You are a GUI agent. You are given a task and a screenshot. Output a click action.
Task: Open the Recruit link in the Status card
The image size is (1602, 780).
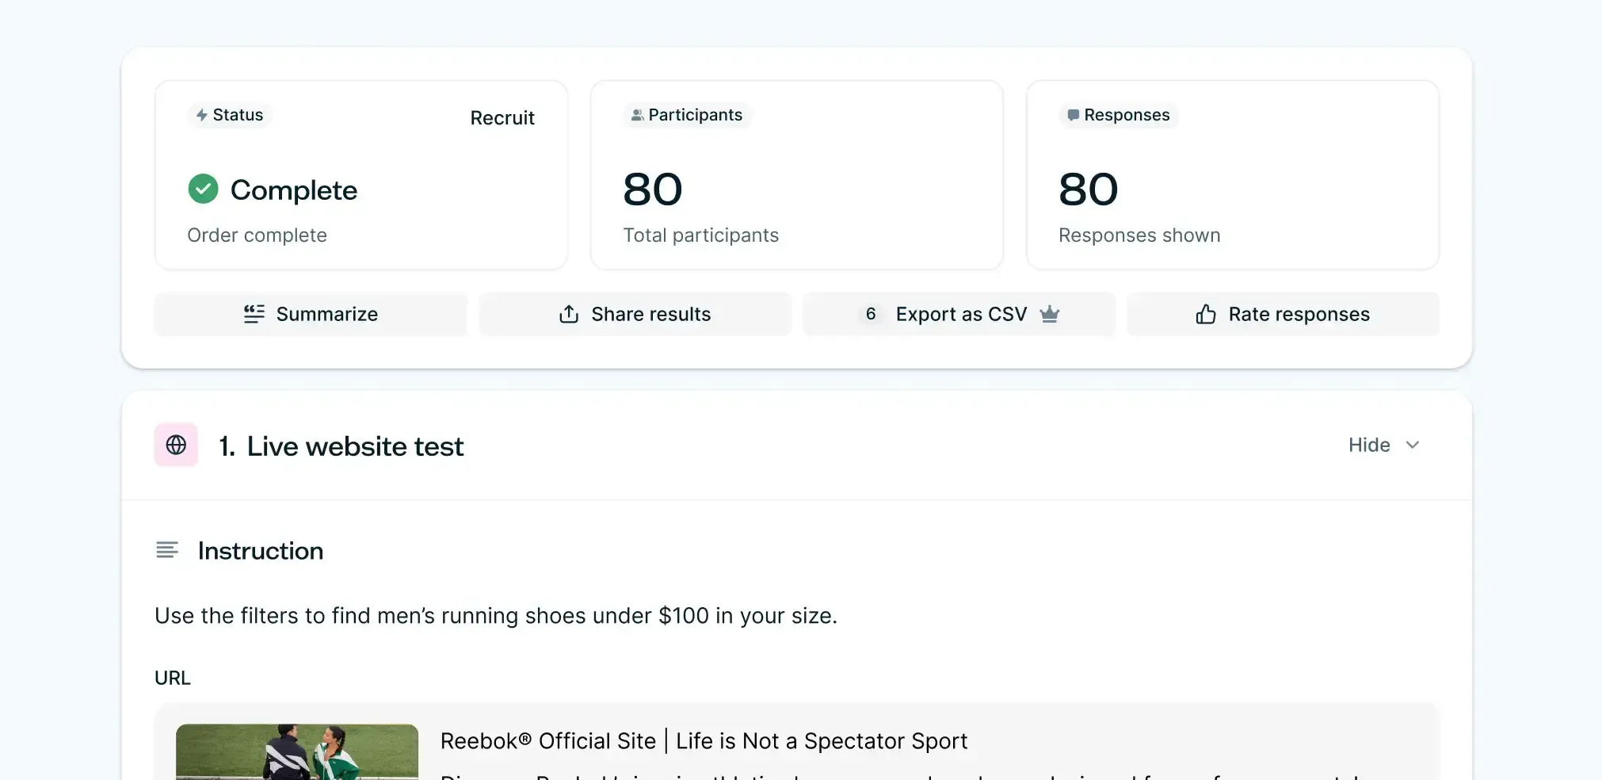tap(502, 118)
